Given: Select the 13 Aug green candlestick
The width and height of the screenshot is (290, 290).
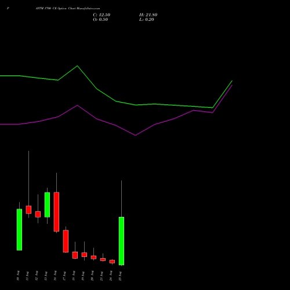Looking at the screenshot, I should click(x=47, y=205).
